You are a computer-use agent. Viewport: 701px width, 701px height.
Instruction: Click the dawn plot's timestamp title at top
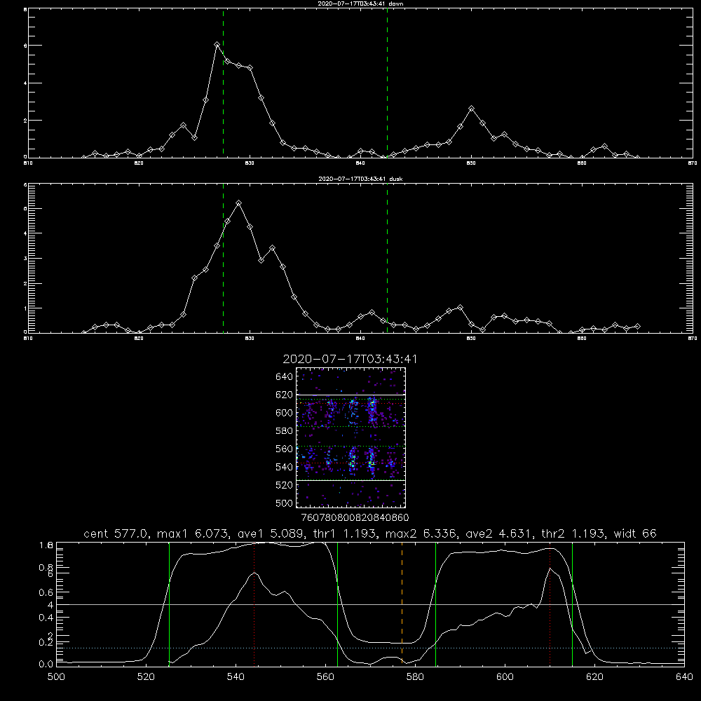click(x=360, y=4)
